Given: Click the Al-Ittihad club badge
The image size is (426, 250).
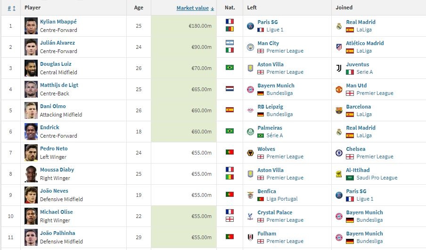Looking at the screenshot, I should 338,174.
